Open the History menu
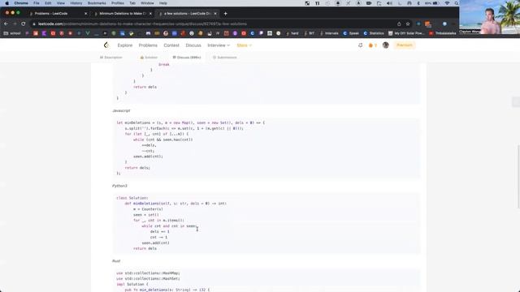Screen dimensions: 520x292 (x=76, y=3)
